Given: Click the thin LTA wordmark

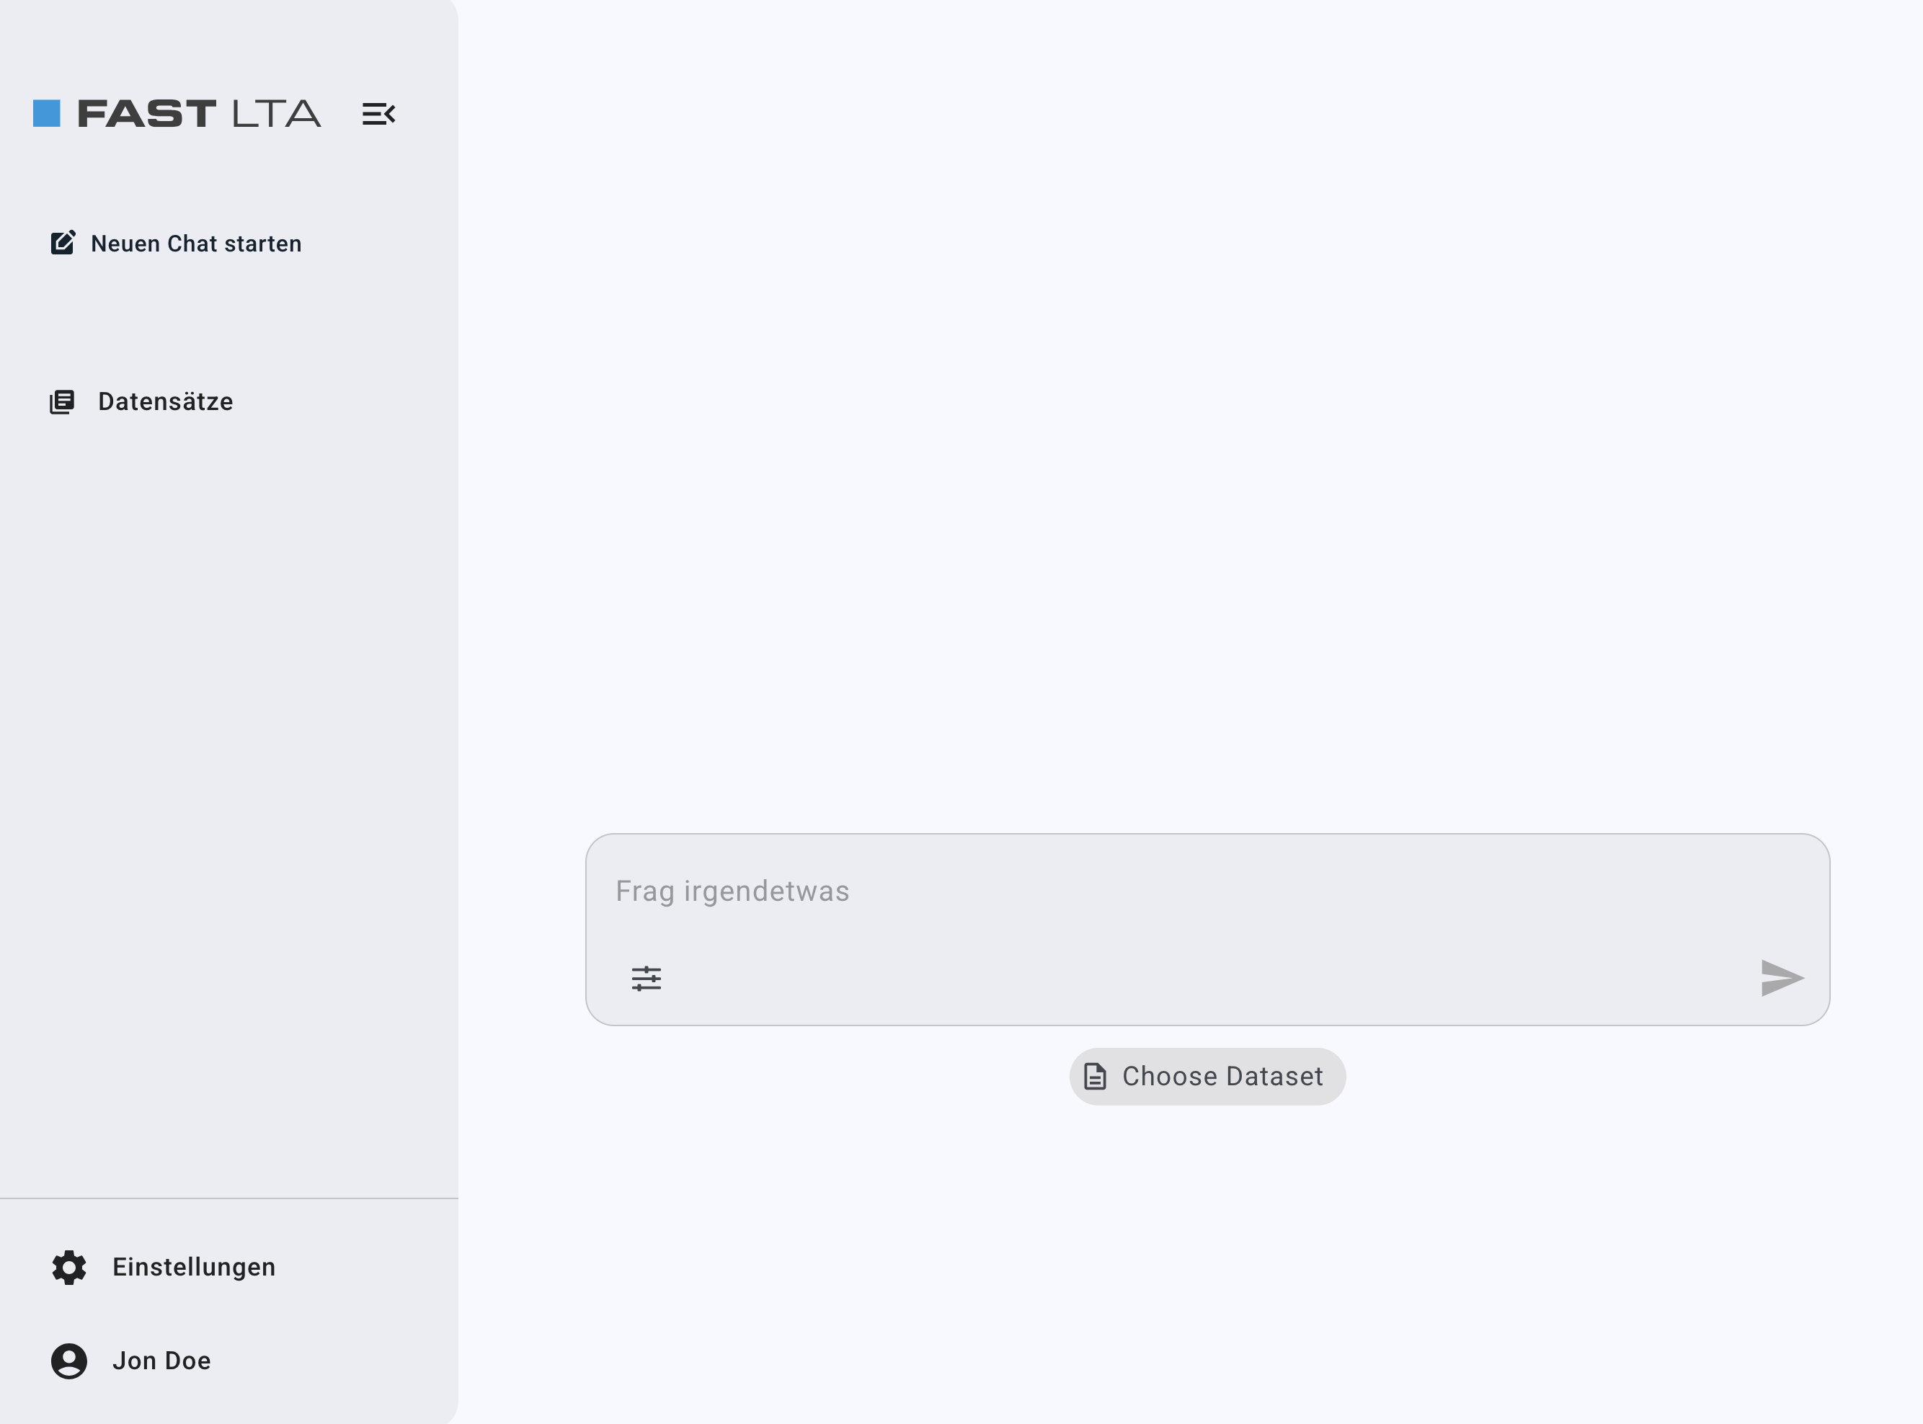Looking at the screenshot, I should click(276, 114).
